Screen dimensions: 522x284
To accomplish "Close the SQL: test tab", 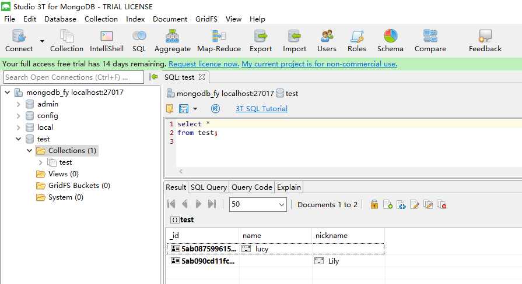I will [202, 77].
